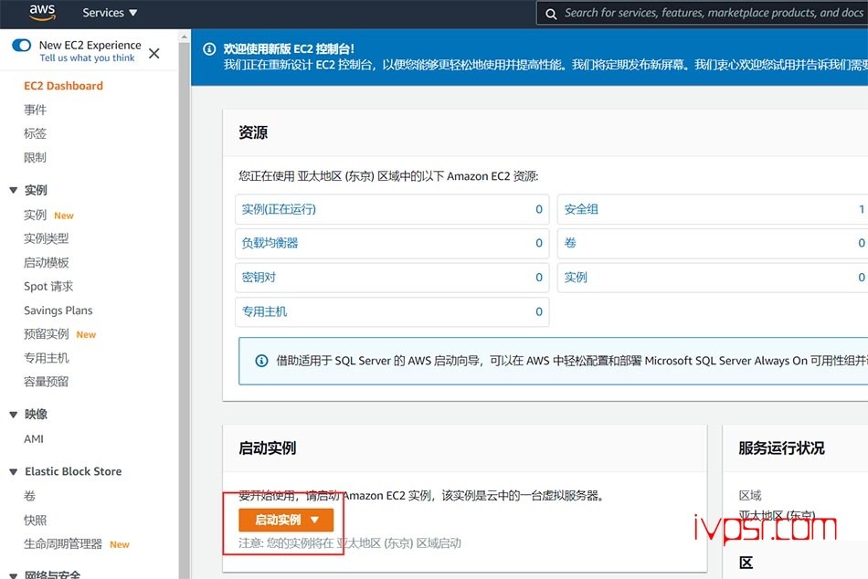Click the 启动实例 panel heading
Screen dimensions: 868x579
(268, 447)
